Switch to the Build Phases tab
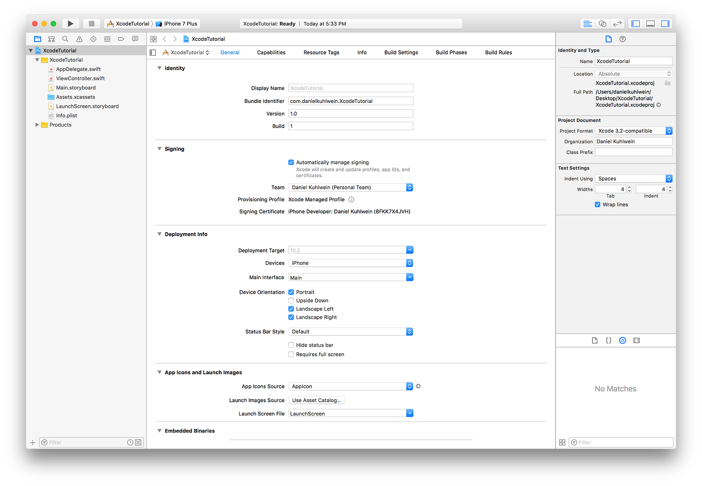 (x=451, y=53)
